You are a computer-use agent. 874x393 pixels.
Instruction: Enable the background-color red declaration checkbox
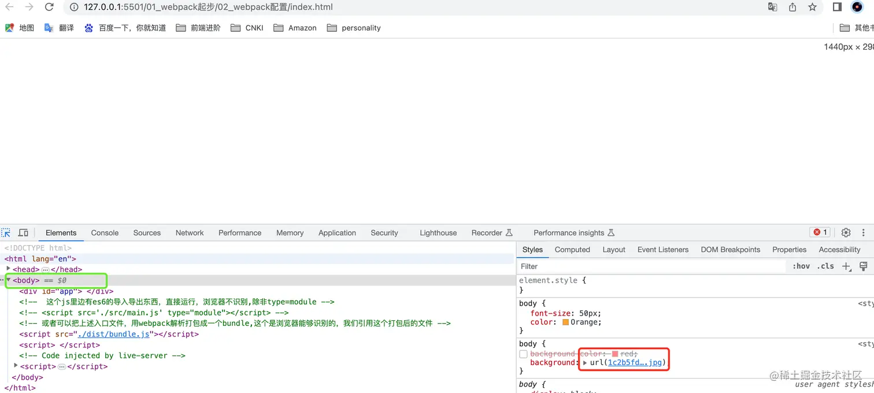(523, 354)
